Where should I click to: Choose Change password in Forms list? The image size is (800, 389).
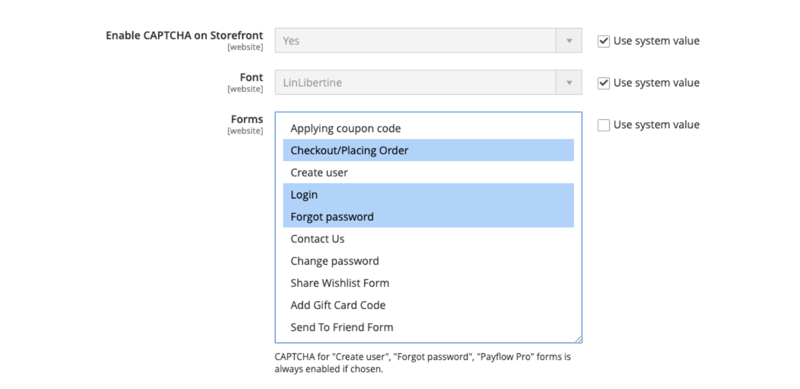pos(334,261)
